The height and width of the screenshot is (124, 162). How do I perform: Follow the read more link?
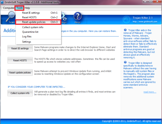(150, 92)
